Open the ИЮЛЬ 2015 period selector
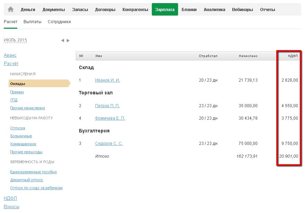 coord(15,40)
